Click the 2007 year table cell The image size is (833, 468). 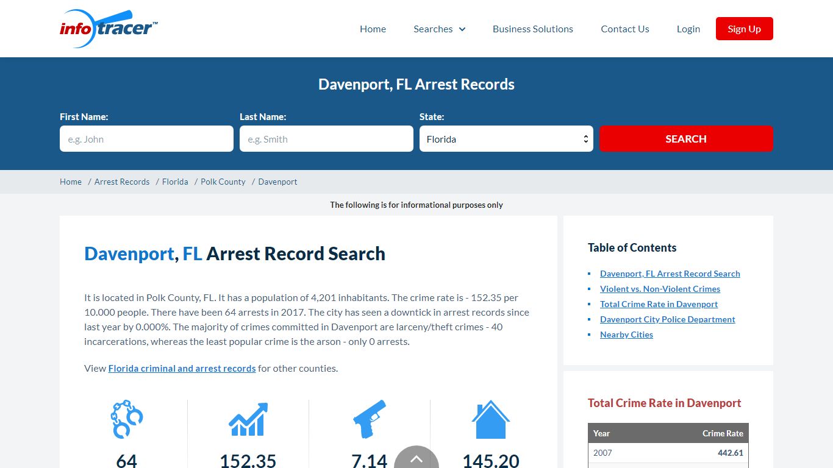(x=602, y=453)
